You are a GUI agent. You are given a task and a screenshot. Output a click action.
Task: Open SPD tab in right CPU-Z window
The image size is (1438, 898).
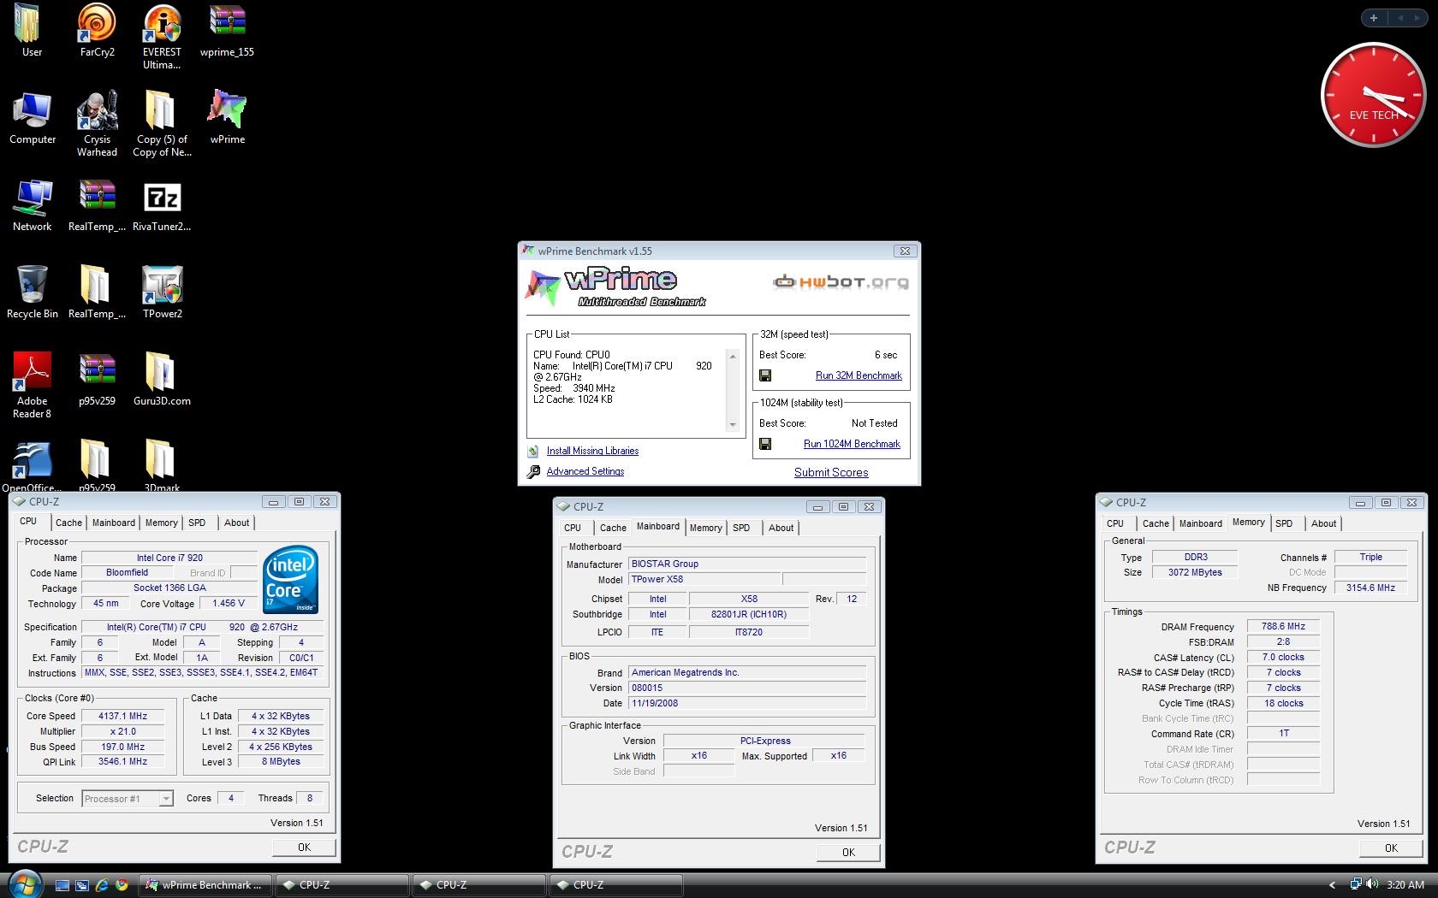point(1284,523)
